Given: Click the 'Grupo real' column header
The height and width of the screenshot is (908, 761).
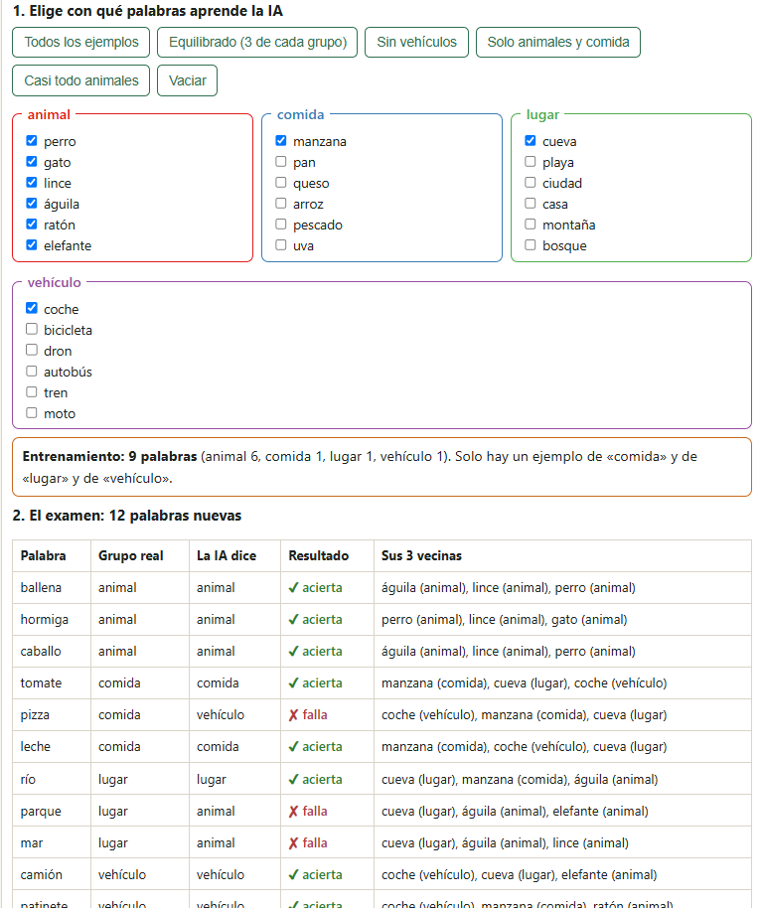Looking at the screenshot, I should [x=139, y=556].
